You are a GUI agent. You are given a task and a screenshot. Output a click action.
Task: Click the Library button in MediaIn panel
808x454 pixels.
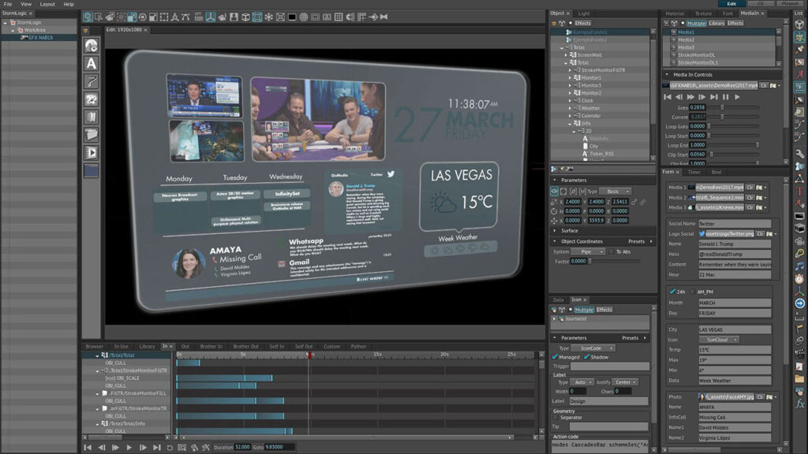pyautogui.click(x=716, y=23)
